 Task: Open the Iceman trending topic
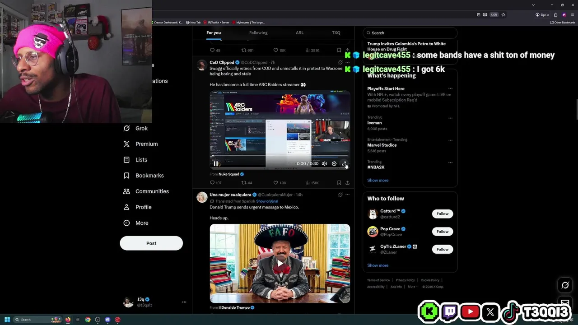pyautogui.click(x=374, y=123)
